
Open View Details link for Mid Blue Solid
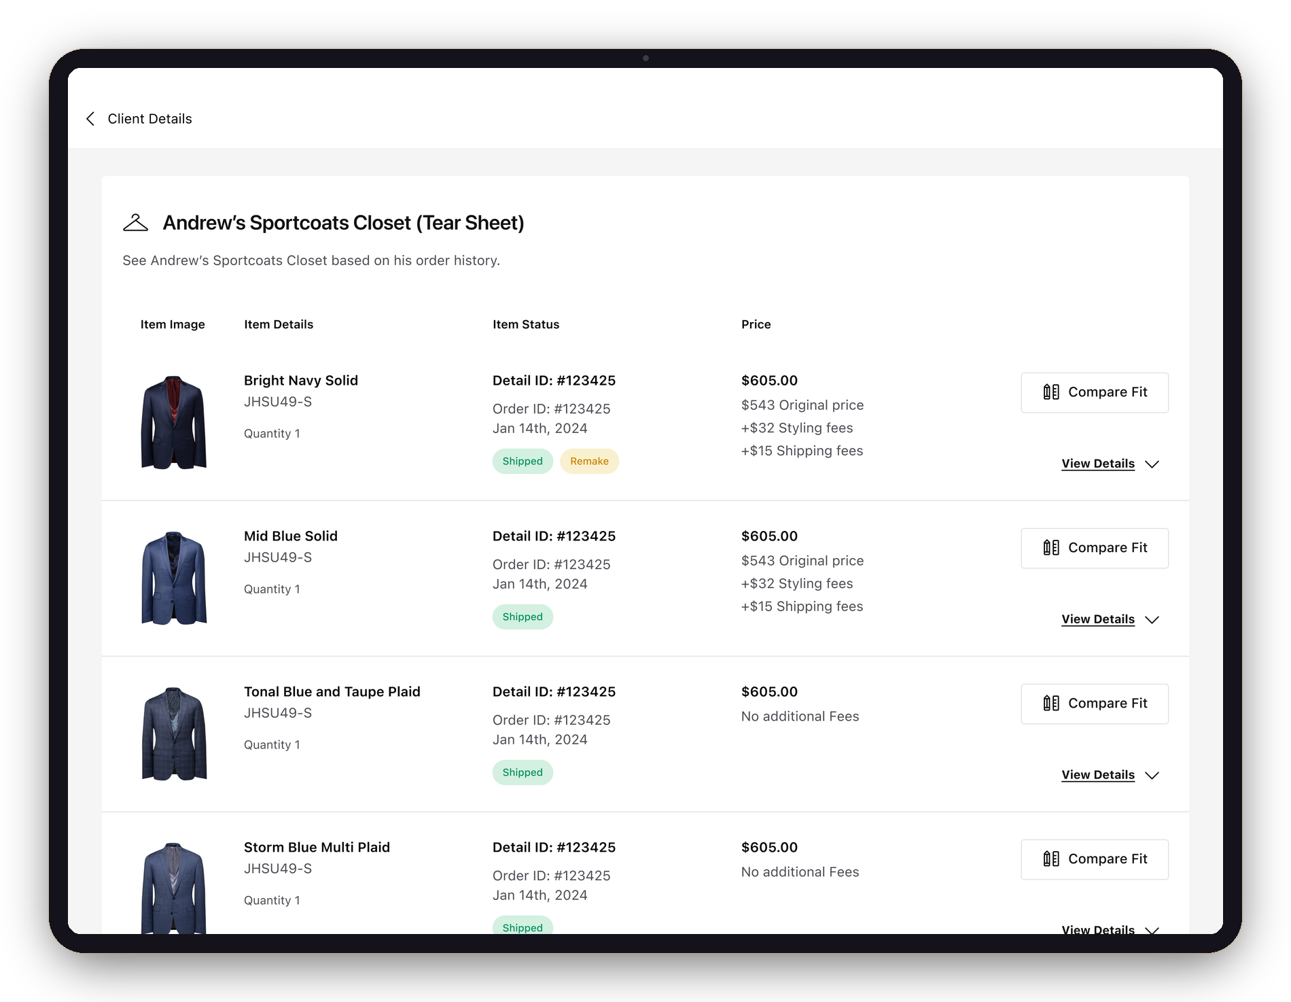pyautogui.click(x=1098, y=619)
